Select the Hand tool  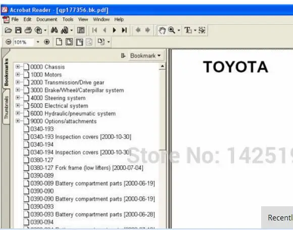click(x=162, y=30)
